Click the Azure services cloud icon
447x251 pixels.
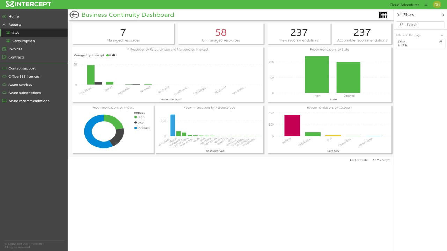[x=4, y=85]
